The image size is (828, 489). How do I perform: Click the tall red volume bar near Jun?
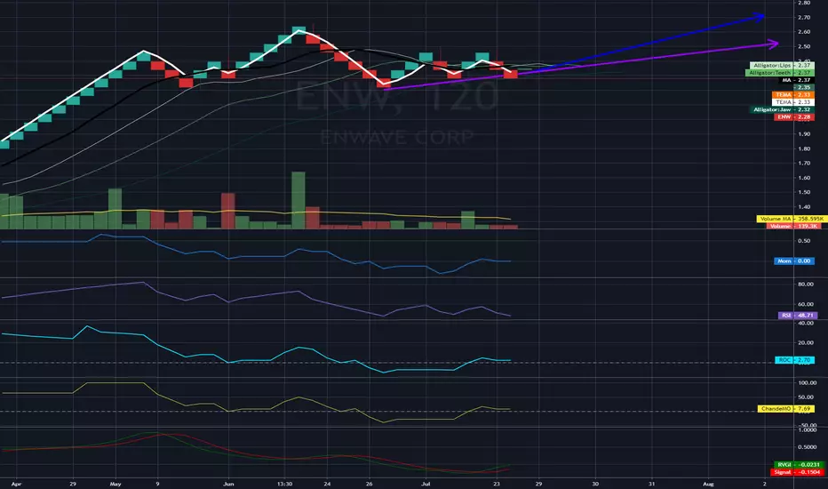(228, 211)
